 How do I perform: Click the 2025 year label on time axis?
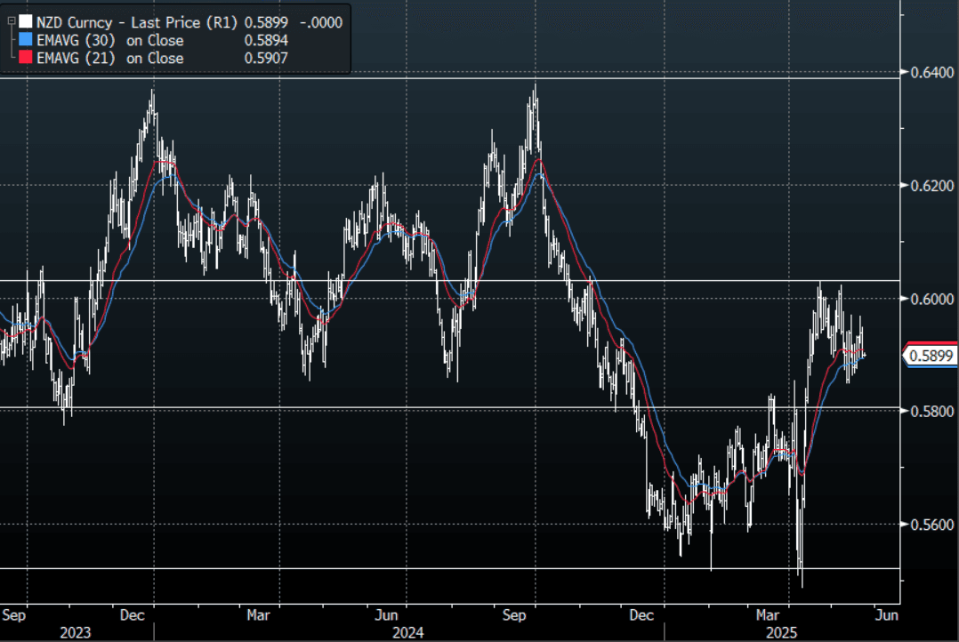click(782, 633)
